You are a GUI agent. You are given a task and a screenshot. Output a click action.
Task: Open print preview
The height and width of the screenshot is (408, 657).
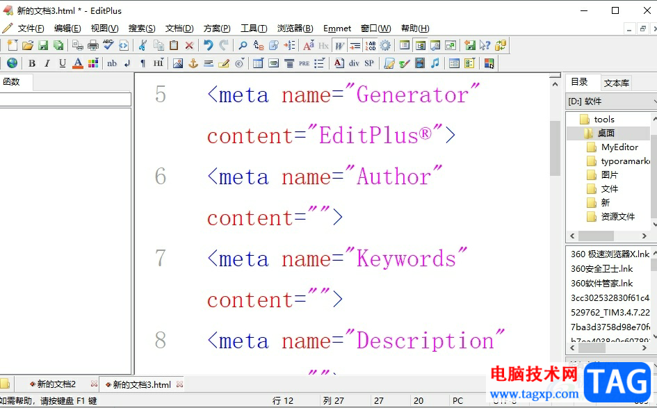tap(77, 45)
